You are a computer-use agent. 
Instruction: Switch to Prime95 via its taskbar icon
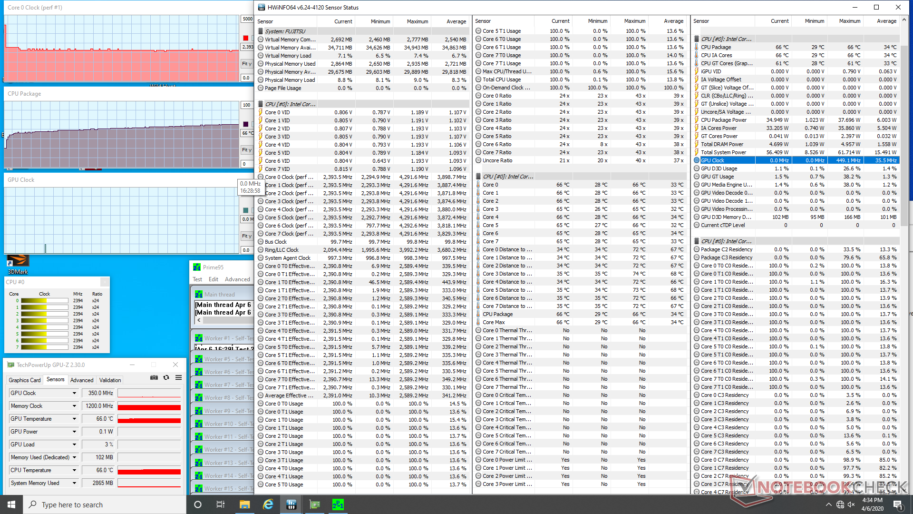pyautogui.click(x=338, y=504)
